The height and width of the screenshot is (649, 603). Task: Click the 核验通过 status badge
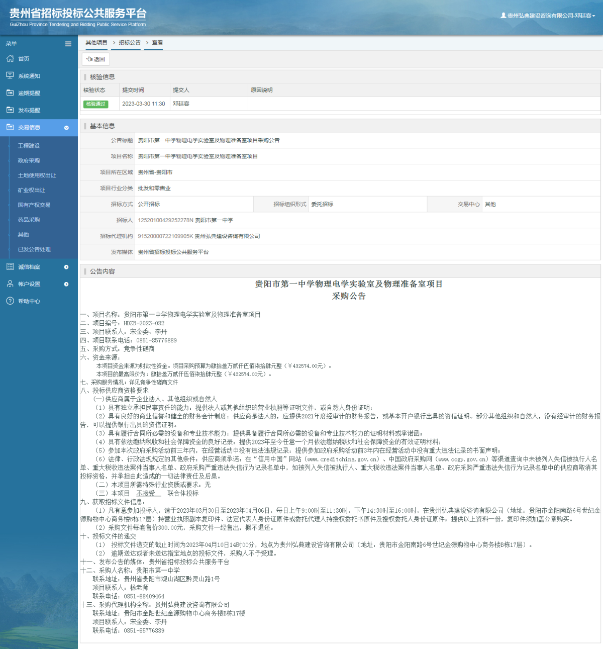click(x=95, y=104)
